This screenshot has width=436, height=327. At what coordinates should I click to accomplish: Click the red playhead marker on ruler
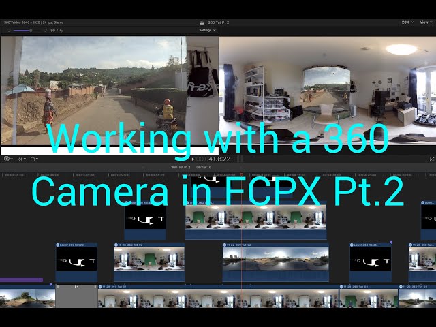click(x=242, y=175)
